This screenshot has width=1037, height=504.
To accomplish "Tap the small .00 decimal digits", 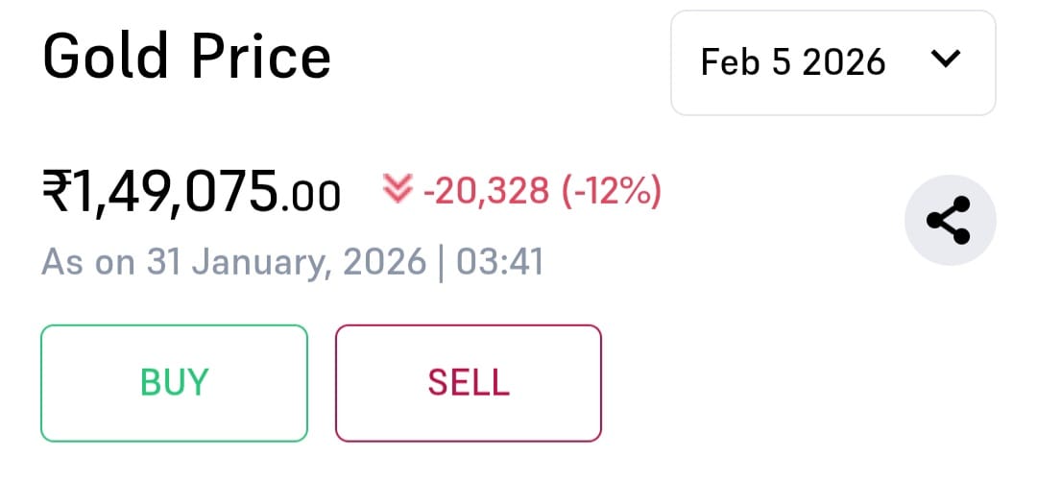I will pos(311,197).
